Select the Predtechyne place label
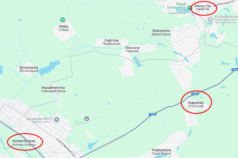Viewport: 238px width, 158px height. 161,152
